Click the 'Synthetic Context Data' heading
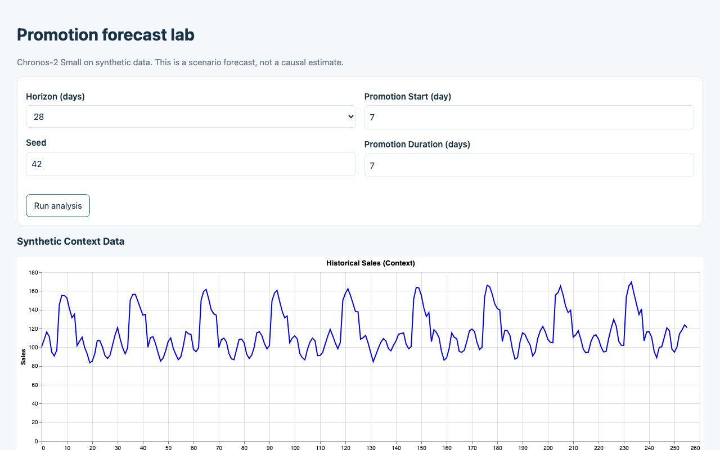The image size is (720, 450). click(x=71, y=241)
